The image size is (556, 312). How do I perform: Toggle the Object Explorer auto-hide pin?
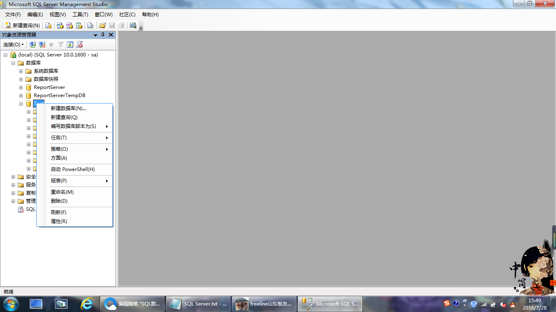(x=103, y=35)
